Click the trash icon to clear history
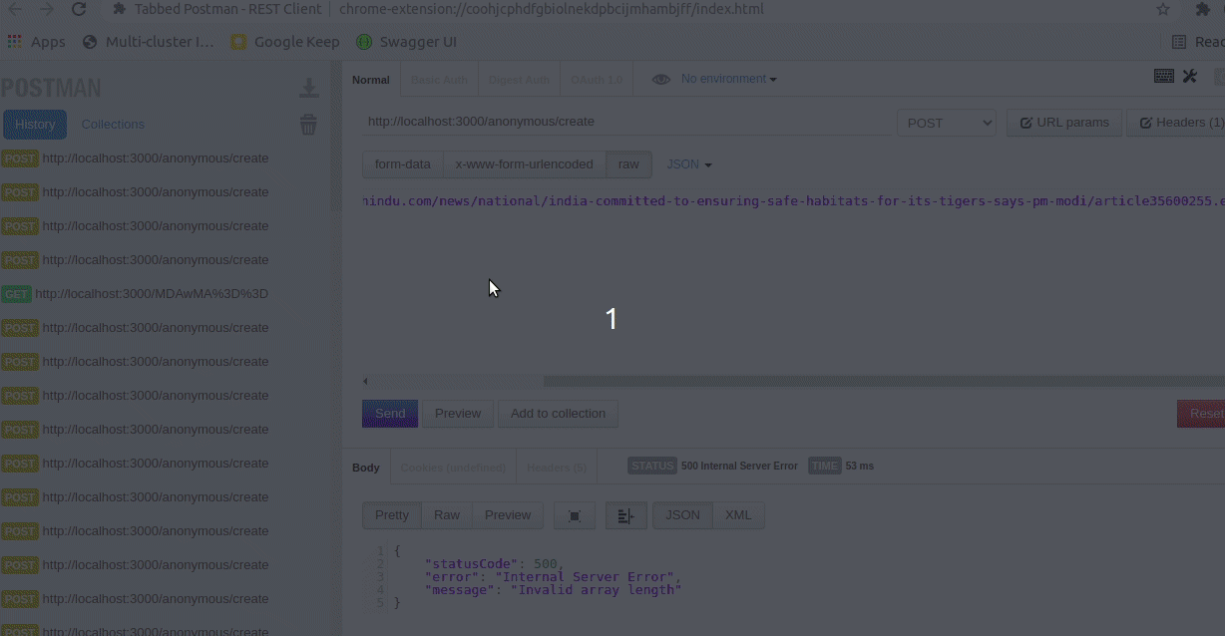 tap(309, 125)
